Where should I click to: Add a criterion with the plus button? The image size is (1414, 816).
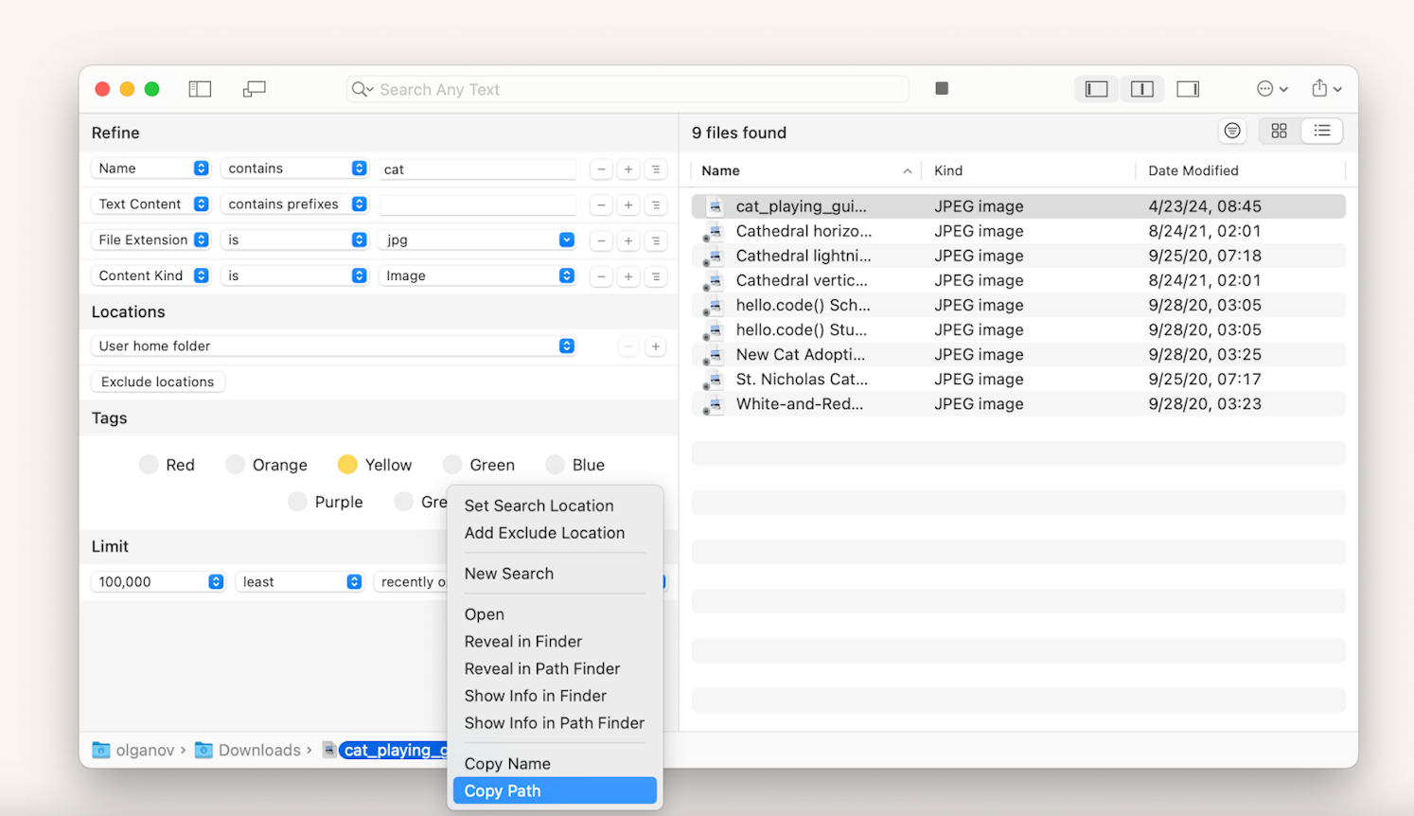pyautogui.click(x=628, y=169)
